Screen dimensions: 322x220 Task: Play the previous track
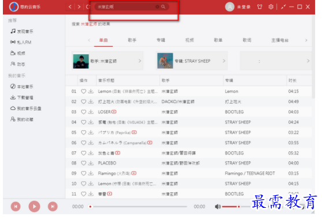[x=16, y=207]
